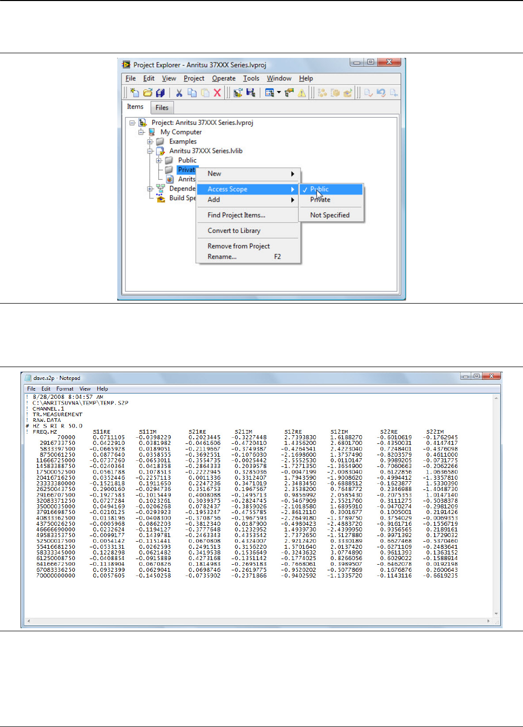Select the Examples tree item

coord(183,142)
